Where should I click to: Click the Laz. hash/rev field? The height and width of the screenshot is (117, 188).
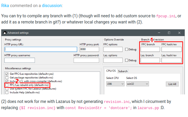point(172,60)
